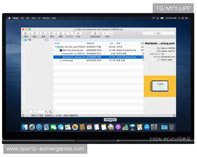Open the BetterZip icon in the Dock
Viewport: 197px width, 157px height.
tap(111, 127)
